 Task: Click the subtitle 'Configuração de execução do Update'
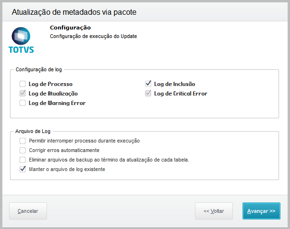93,36
